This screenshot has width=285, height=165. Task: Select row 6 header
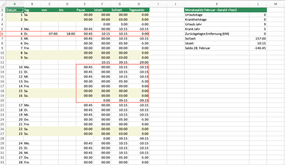click(x=3, y=34)
